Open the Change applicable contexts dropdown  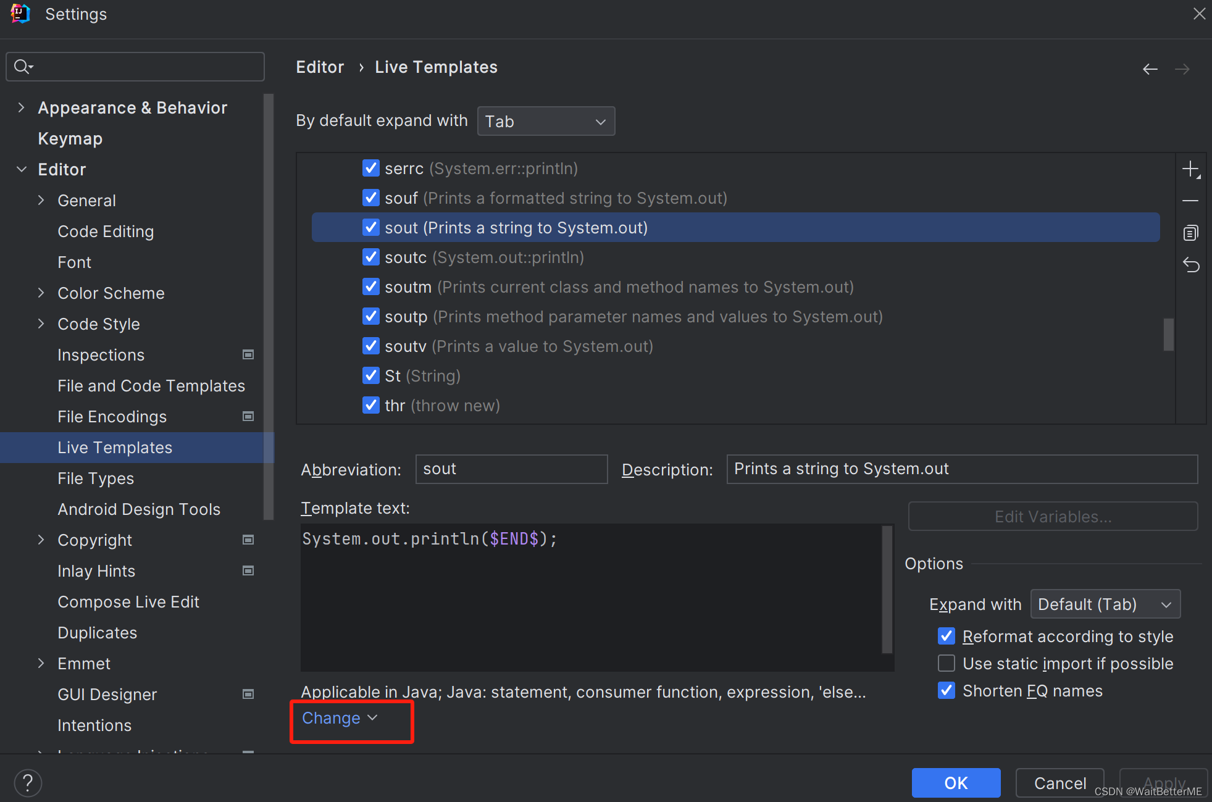tap(340, 718)
